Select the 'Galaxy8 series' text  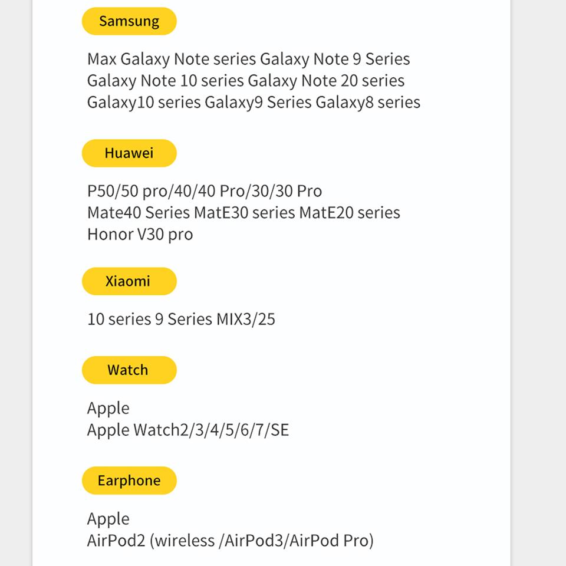[x=368, y=103]
